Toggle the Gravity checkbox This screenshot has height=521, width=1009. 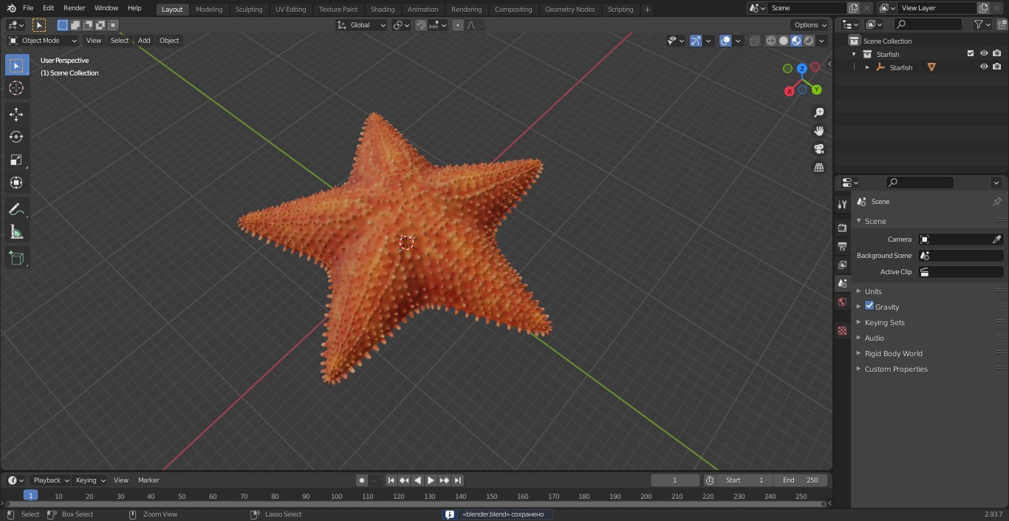869,306
